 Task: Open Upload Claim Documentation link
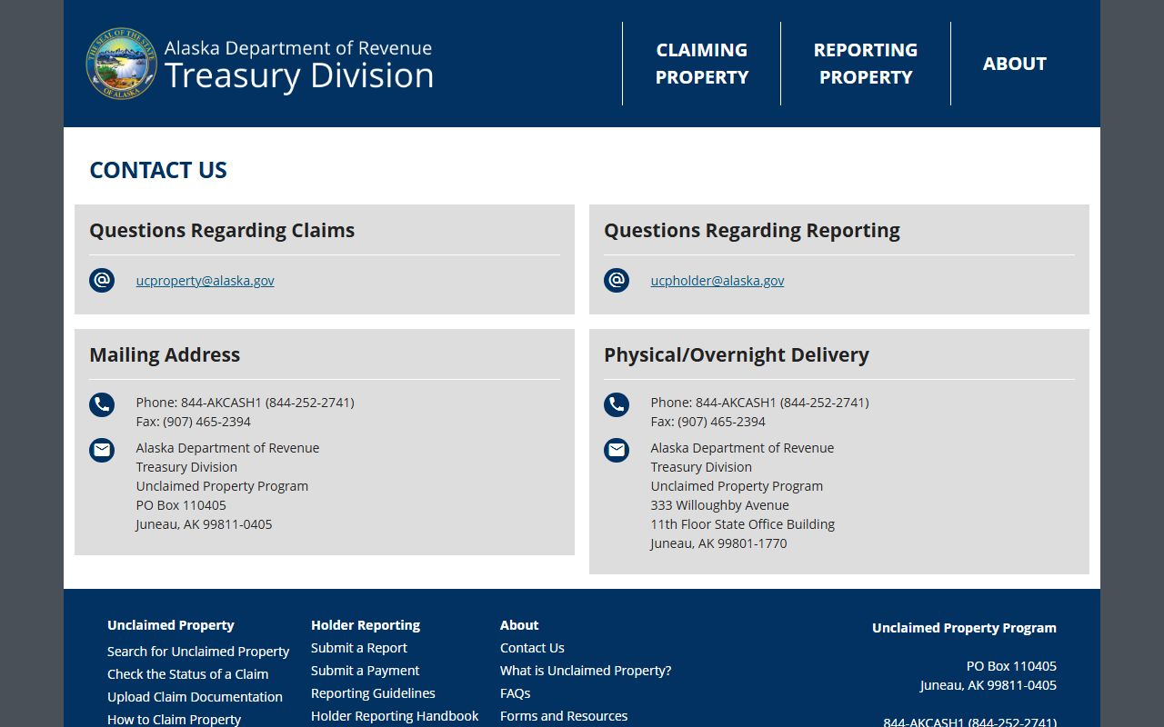point(195,697)
